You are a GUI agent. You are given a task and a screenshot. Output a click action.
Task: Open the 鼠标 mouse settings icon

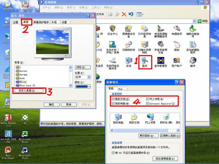coord(177,46)
